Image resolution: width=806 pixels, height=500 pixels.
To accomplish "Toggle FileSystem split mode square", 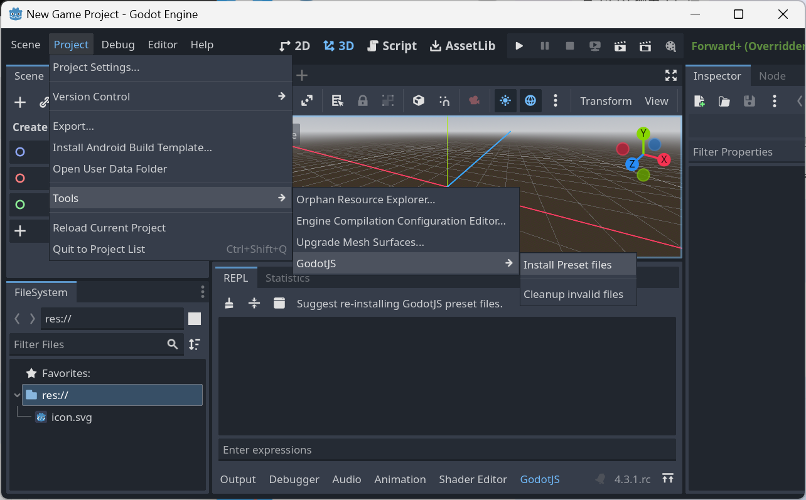I will [195, 319].
